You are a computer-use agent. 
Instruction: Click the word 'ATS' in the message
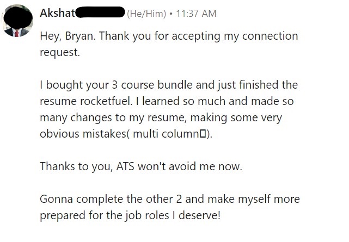pos(125,166)
